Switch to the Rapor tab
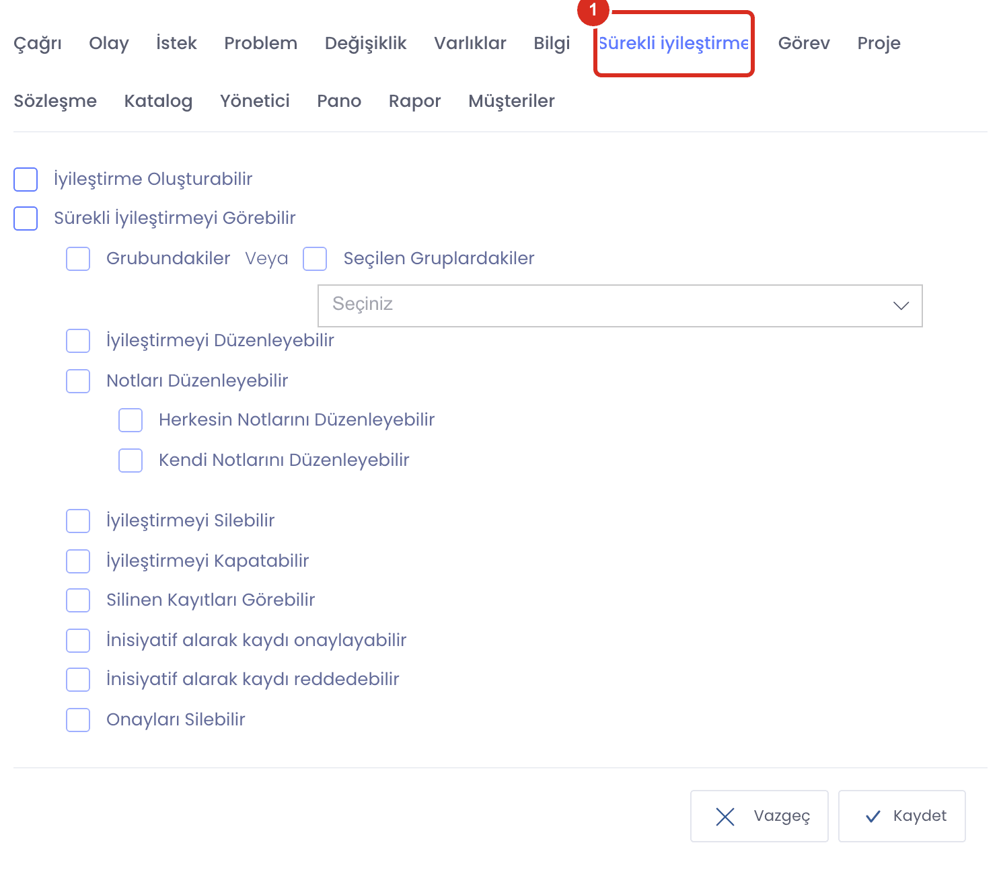The image size is (1001, 878). (415, 102)
